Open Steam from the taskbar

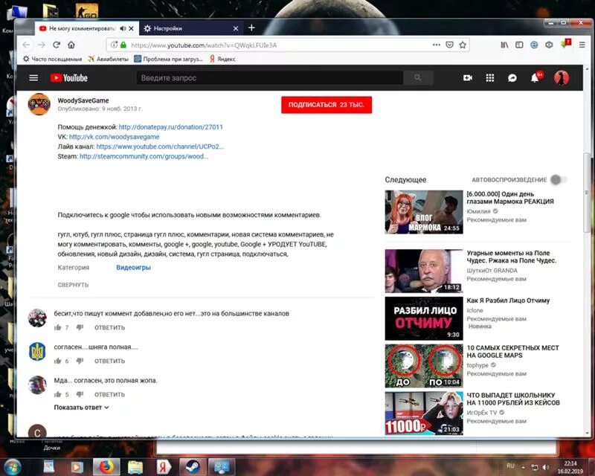[193, 466]
